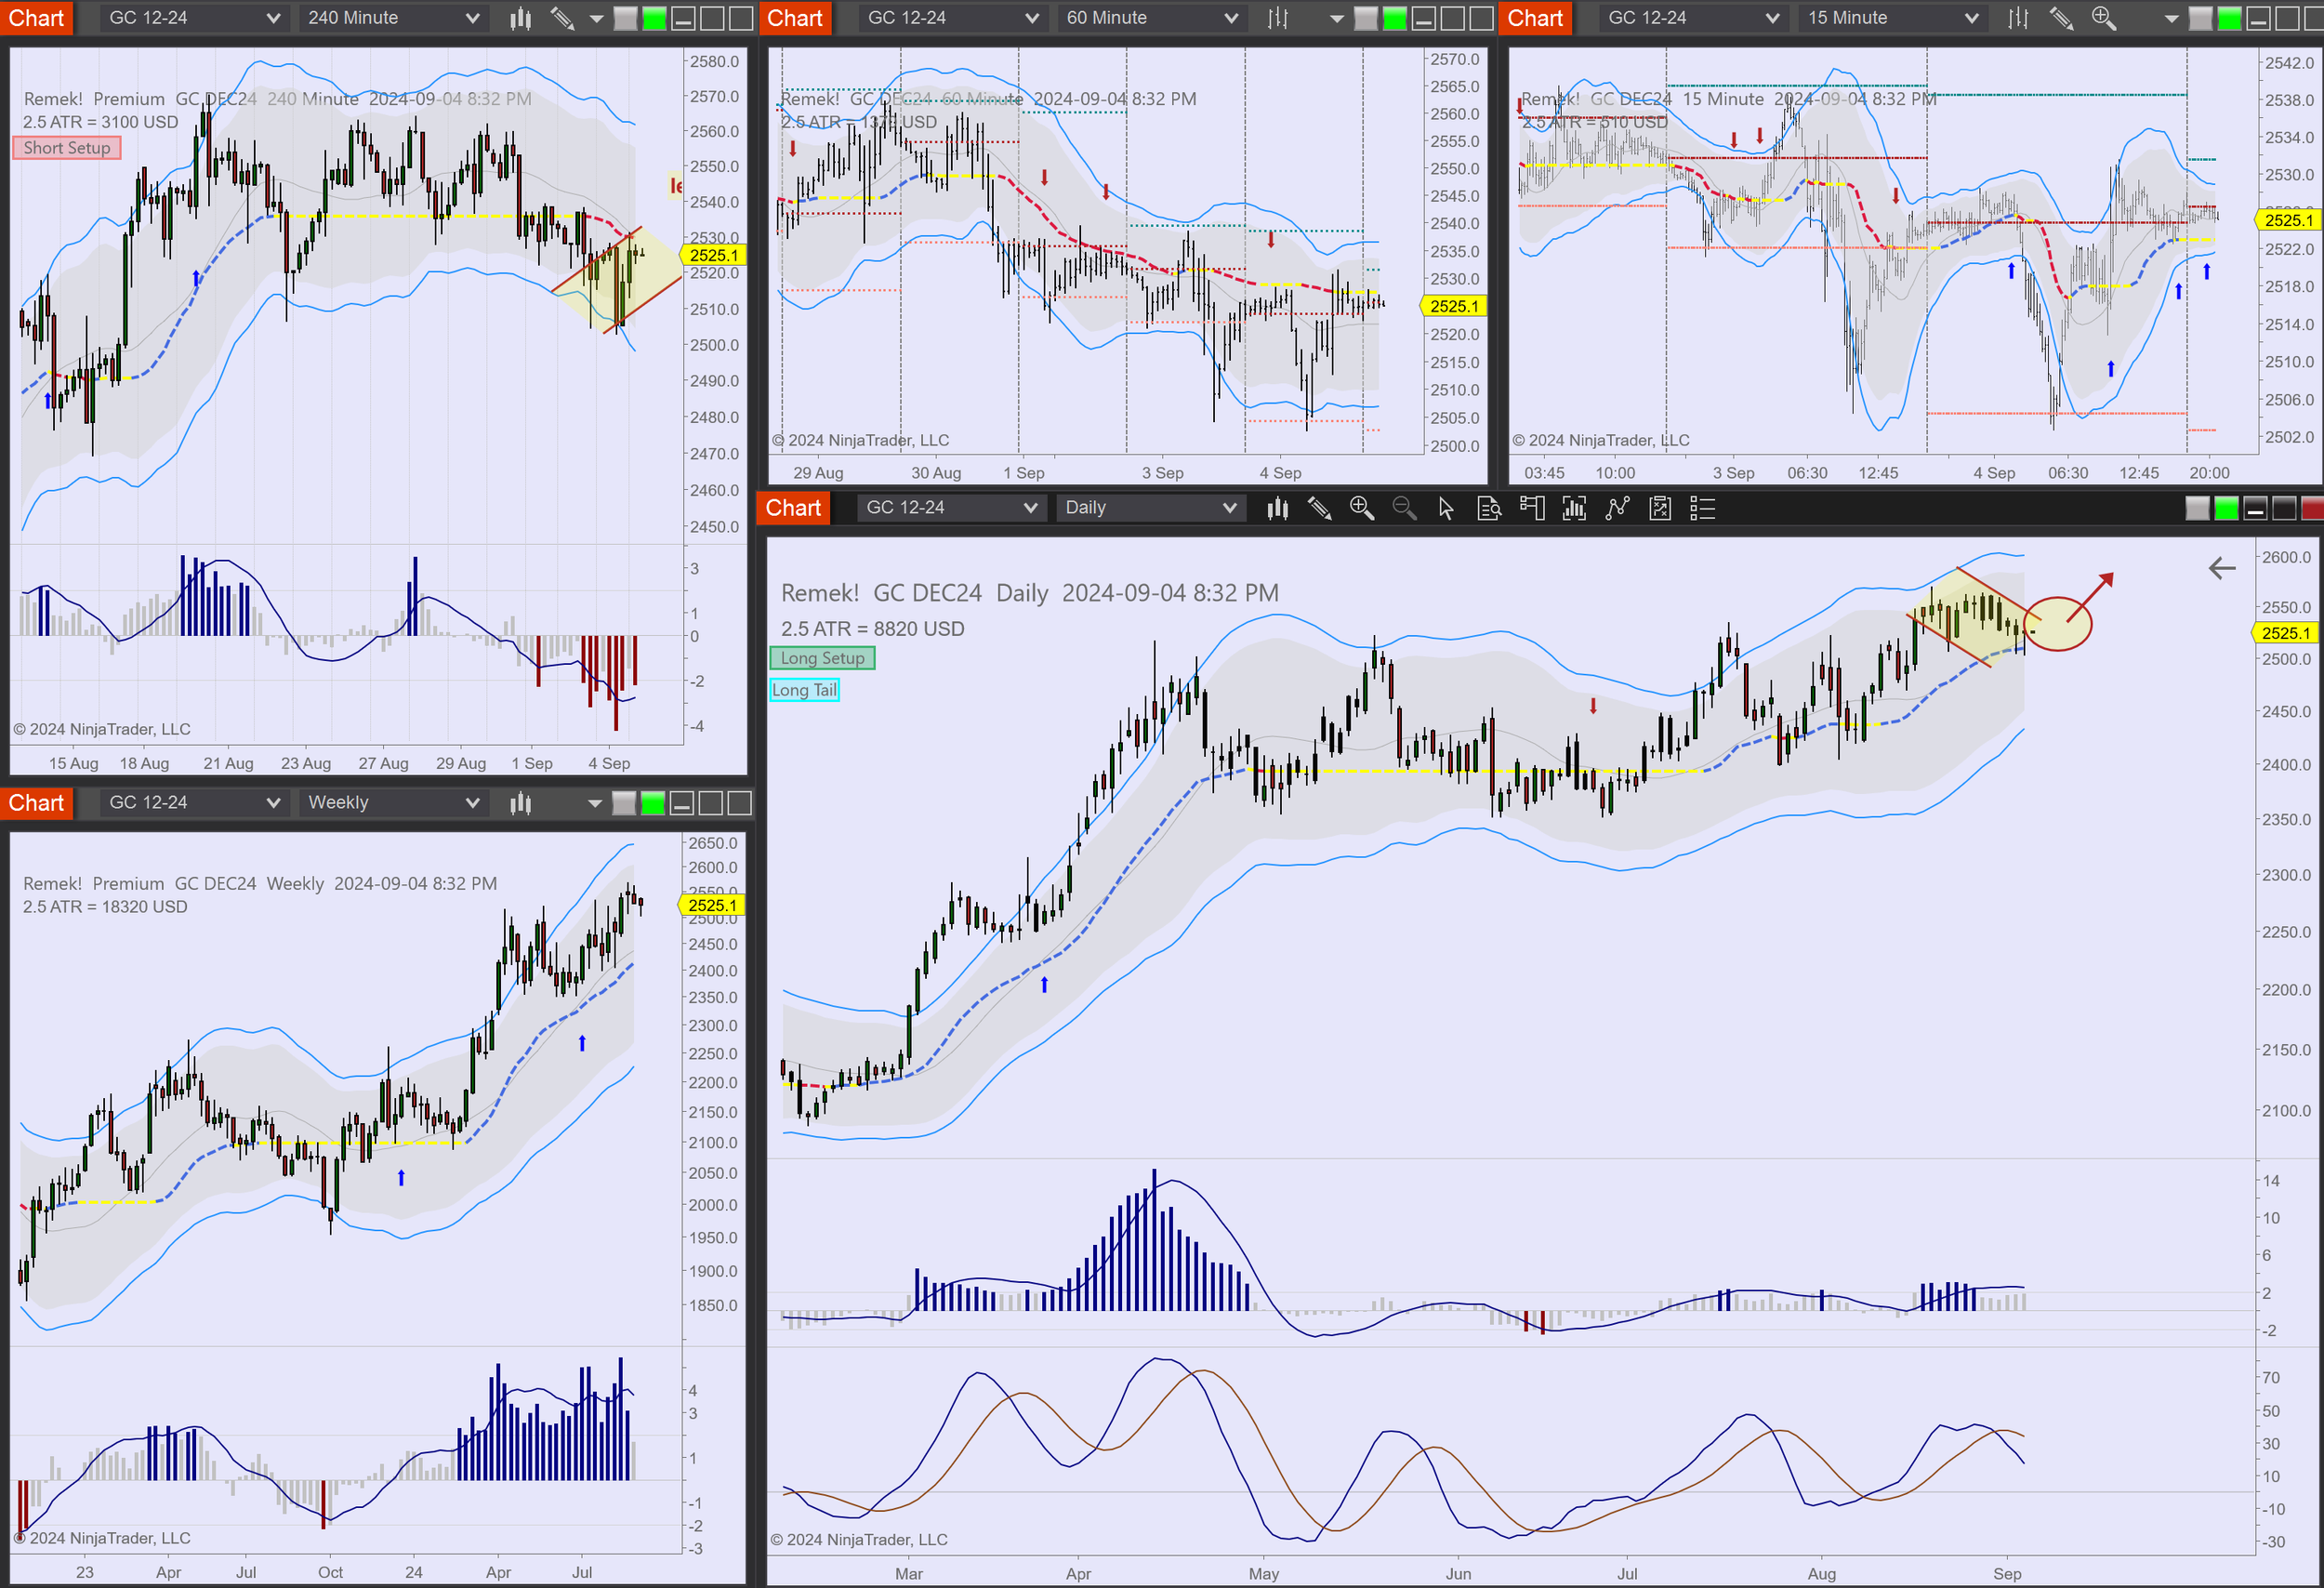This screenshot has width=2324, height=1588.
Task: Click the data box icon on the Daily chart toolbar
Action: point(1490,508)
